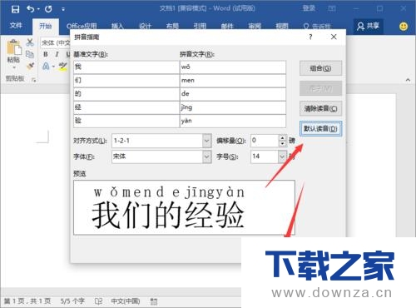Open the 布局 ribbon tab
The height and width of the screenshot is (308, 416).
[172, 27]
